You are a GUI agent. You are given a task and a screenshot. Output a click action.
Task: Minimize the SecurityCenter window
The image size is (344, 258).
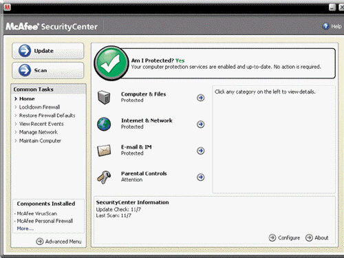(332, 8)
